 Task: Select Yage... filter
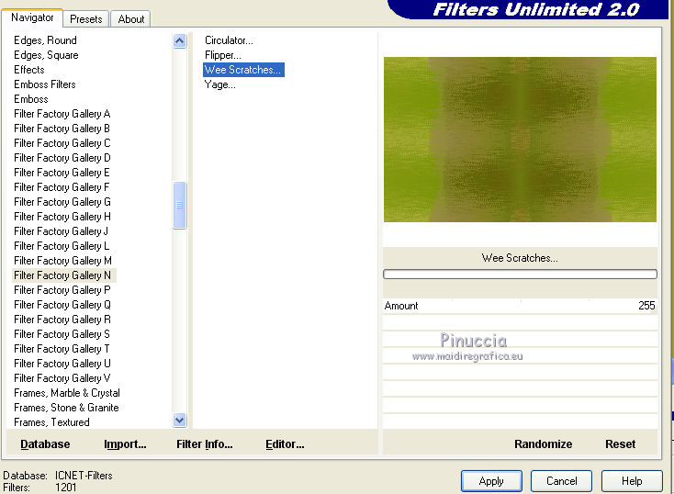click(219, 84)
